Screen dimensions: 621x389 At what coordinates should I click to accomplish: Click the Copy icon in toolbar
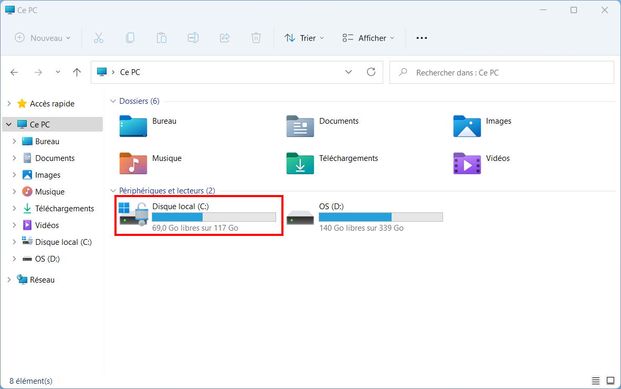(130, 38)
